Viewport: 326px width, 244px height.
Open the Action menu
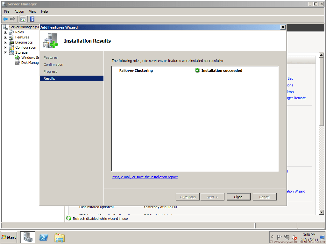coord(19,11)
